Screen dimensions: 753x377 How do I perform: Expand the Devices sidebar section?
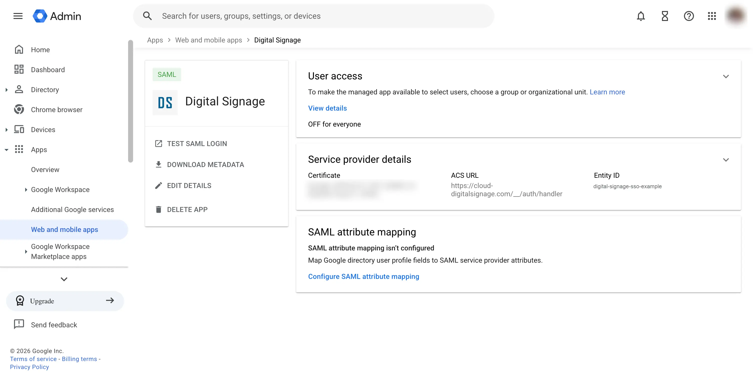click(x=7, y=130)
